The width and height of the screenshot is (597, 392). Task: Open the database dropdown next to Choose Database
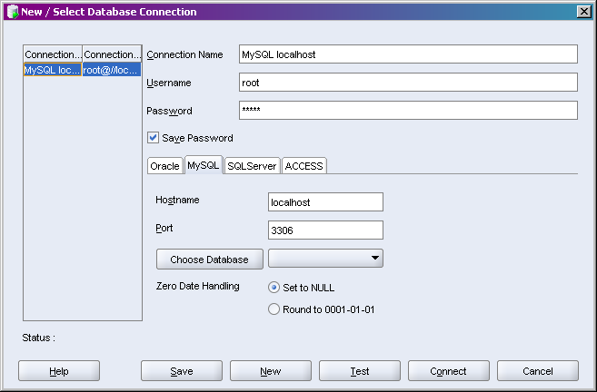(x=325, y=259)
